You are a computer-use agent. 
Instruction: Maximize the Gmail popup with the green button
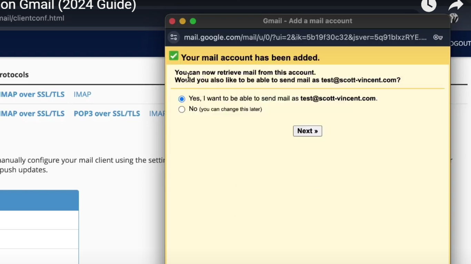tap(193, 21)
